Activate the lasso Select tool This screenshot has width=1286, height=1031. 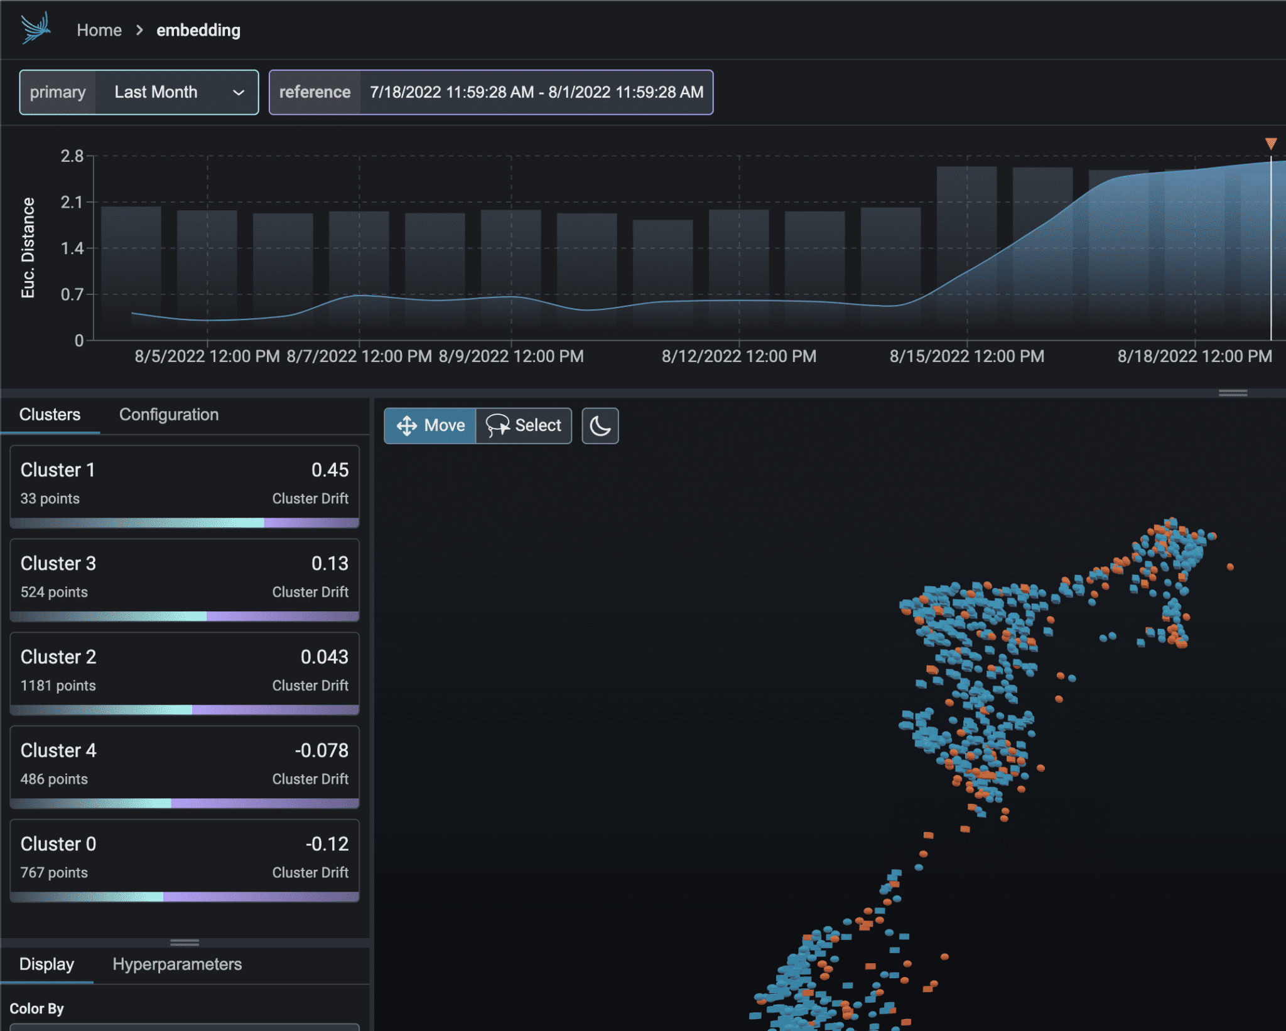click(x=525, y=425)
